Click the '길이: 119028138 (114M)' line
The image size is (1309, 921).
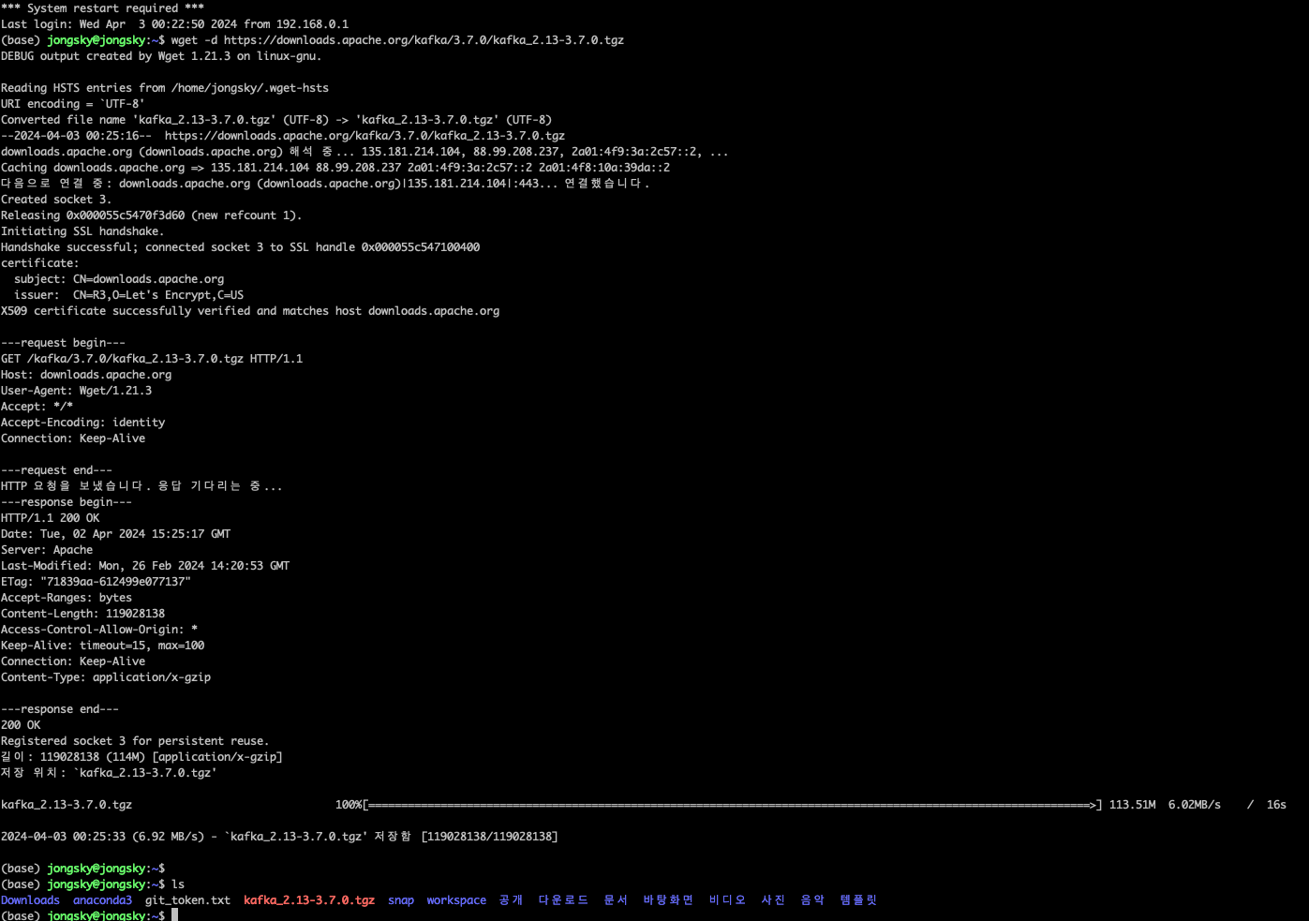click(141, 757)
